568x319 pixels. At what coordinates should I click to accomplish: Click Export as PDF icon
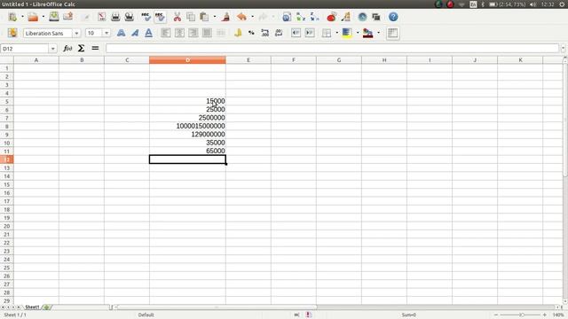102,17
